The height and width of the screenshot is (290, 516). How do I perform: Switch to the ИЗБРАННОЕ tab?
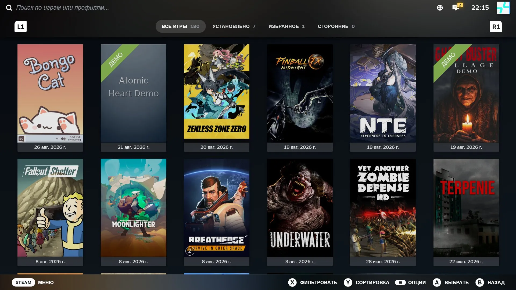point(286,26)
